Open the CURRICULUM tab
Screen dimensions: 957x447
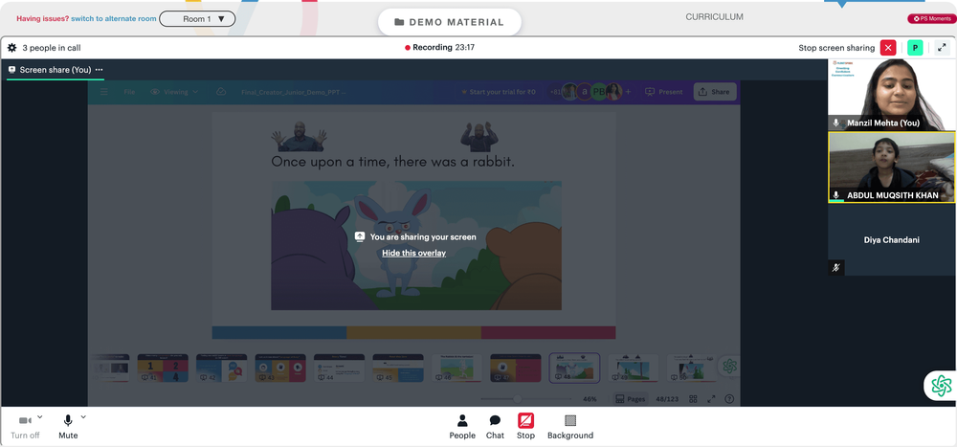pyautogui.click(x=714, y=17)
